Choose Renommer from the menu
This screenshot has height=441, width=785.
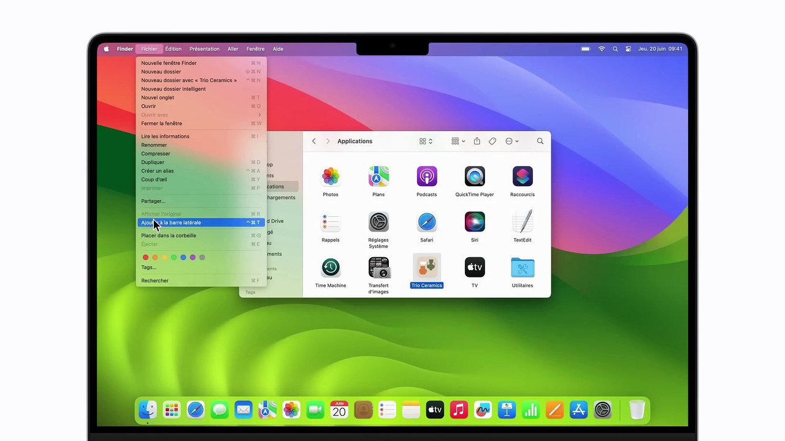pos(201,145)
